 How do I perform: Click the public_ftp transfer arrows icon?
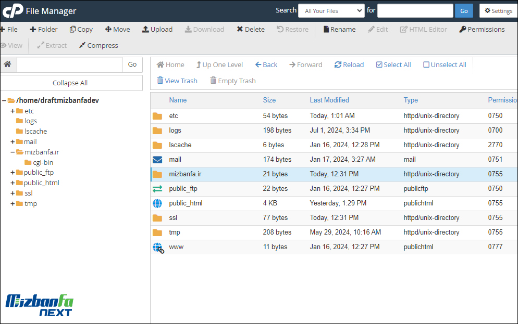pos(157,189)
